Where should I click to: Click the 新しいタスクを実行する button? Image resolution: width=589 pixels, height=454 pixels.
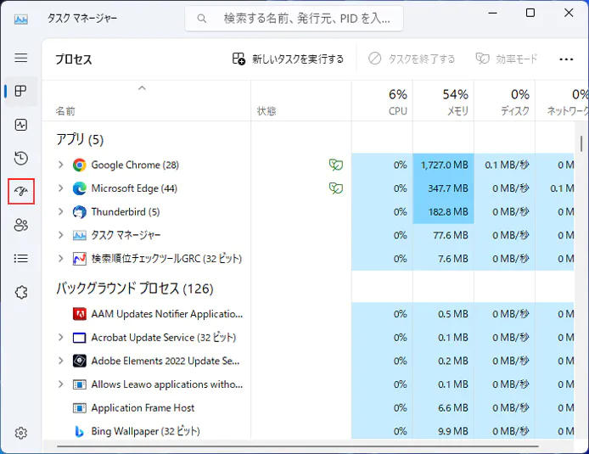coord(289,59)
